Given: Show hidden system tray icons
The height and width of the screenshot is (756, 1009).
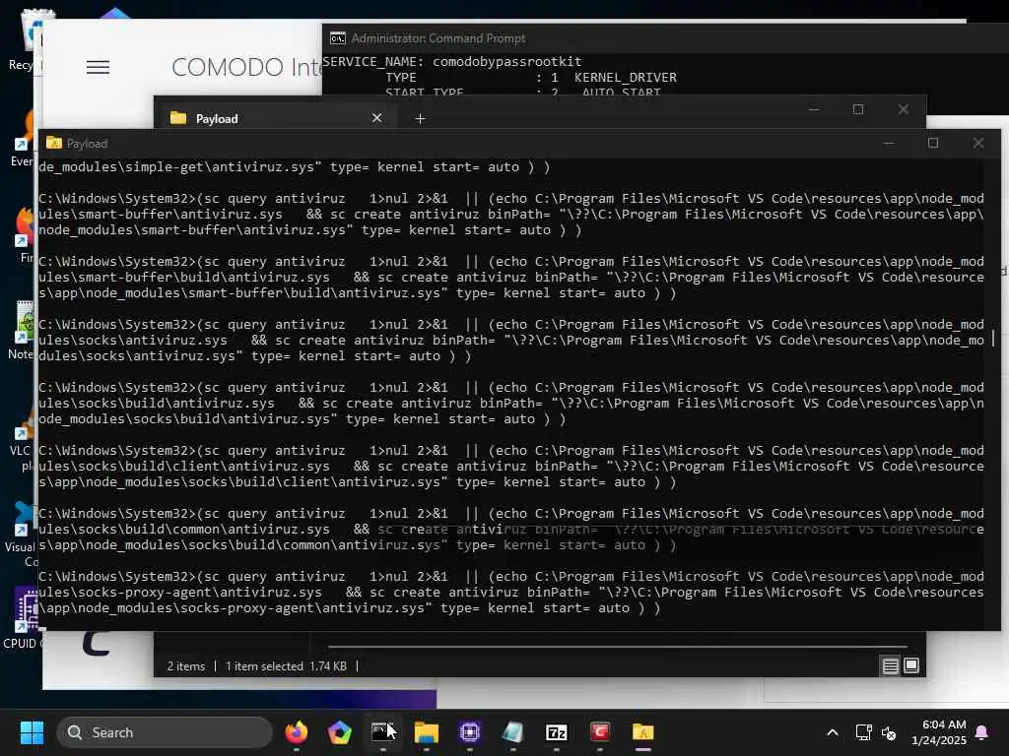Looking at the screenshot, I should [832, 732].
